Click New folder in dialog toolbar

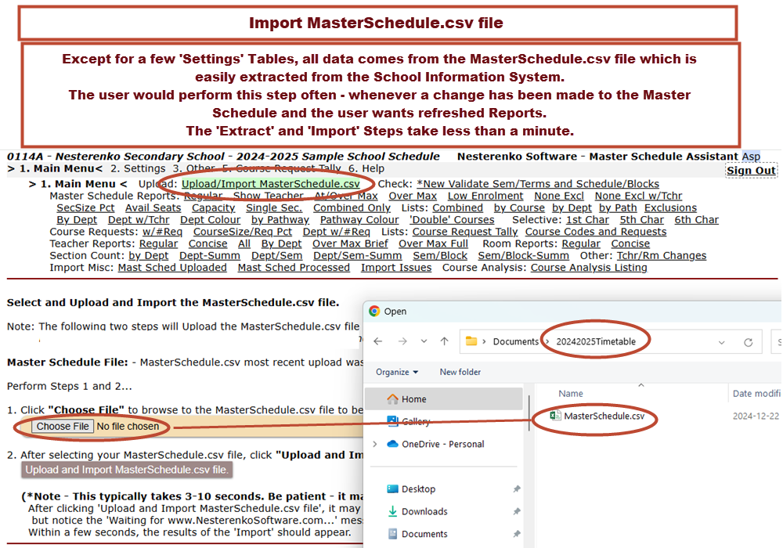[x=460, y=372]
